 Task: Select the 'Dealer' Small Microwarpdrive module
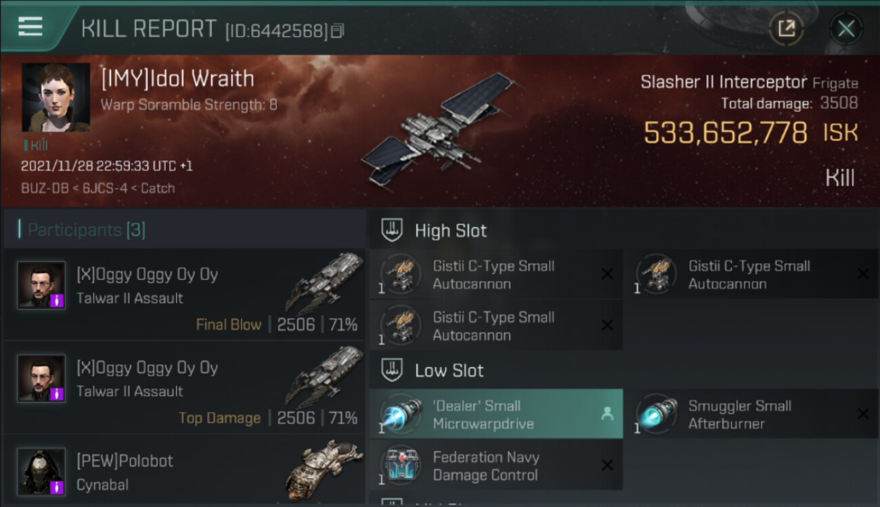(496, 414)
